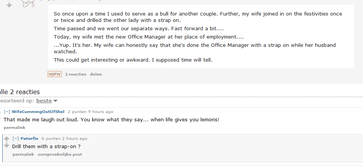The height and width of the screenshot is (167, 363).
Task: Open the 'beste' sort dropdown
Action: coord(44,101)
